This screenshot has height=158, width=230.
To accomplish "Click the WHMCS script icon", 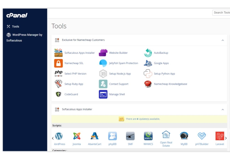I will [x=148, y=136].
